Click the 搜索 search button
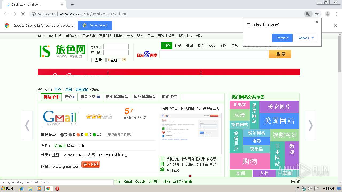The image size is (342, 192). point(280,54)
